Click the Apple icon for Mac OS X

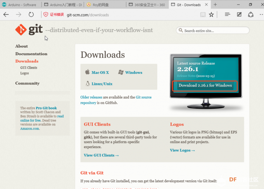[x=87, y=72]
